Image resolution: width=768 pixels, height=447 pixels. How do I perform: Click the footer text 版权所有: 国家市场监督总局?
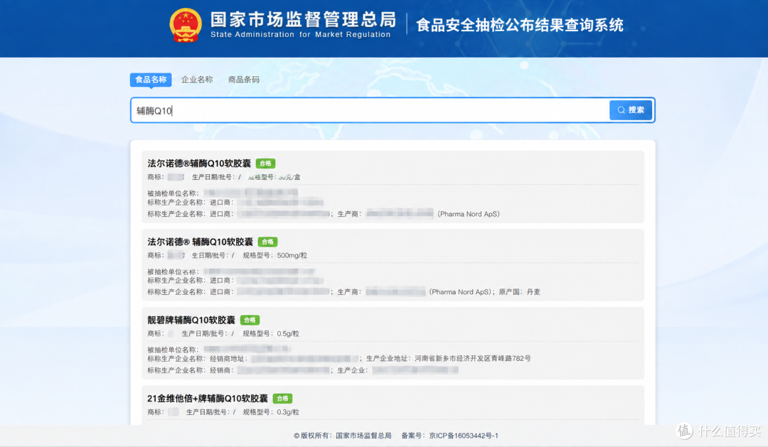(342, 435)
